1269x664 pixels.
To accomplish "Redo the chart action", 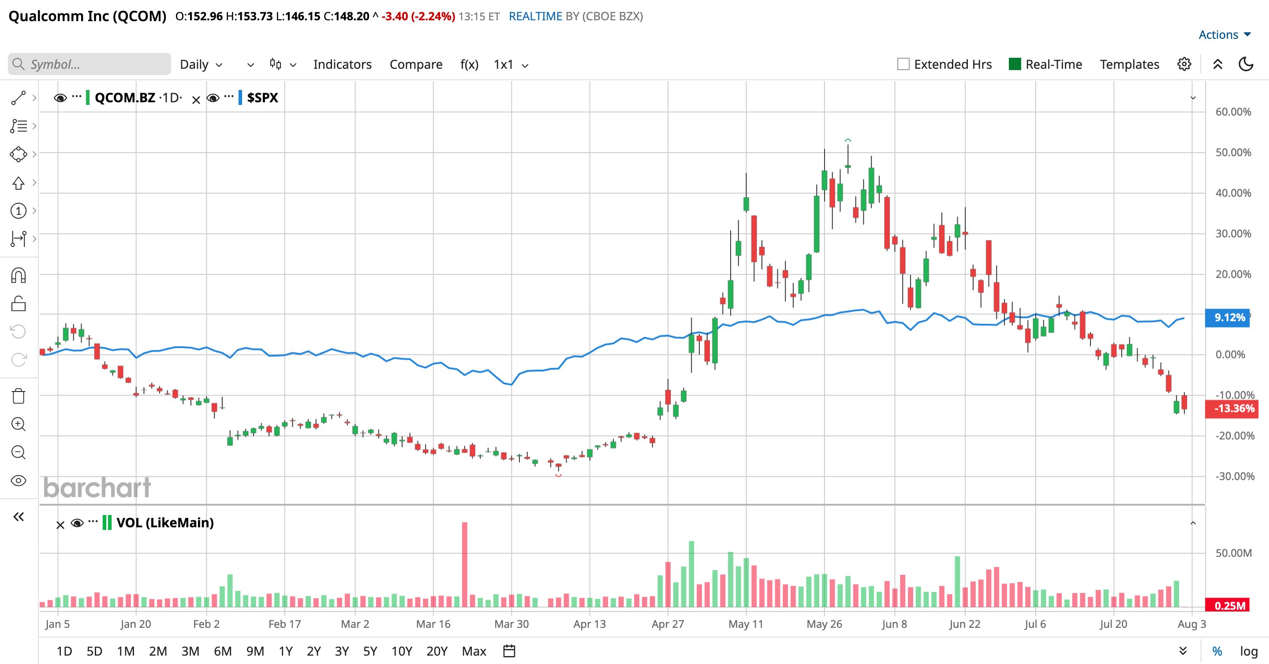I will pyautogui.click(x=18, y=360).
